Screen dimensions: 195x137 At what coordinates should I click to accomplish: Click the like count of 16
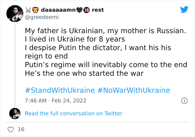click(21, 129)
